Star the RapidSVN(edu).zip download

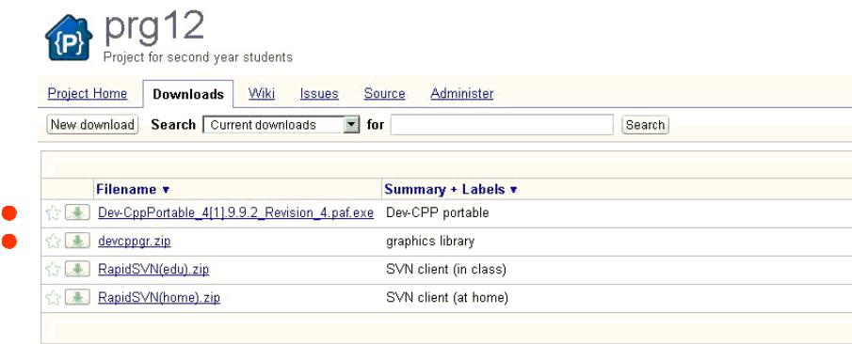(x=53, y=269)
